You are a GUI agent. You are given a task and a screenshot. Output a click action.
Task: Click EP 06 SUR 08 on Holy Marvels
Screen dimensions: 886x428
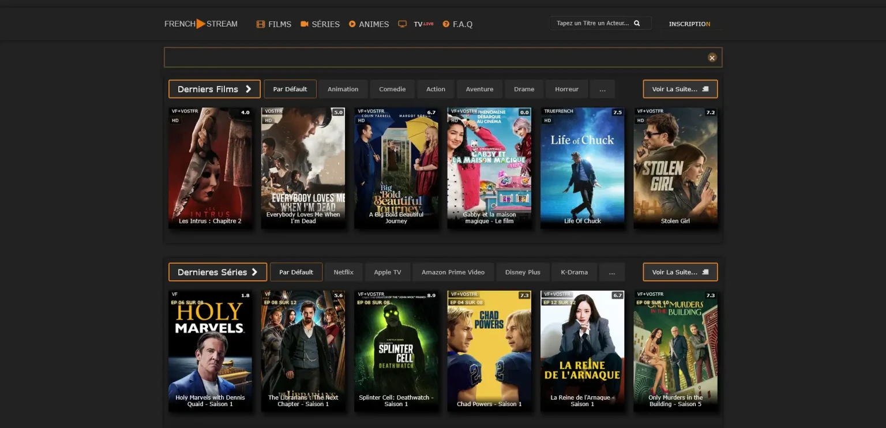click(x=187, y=302)
